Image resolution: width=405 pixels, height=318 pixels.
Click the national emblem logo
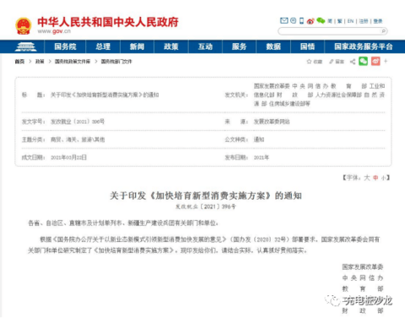coord(24,26)
